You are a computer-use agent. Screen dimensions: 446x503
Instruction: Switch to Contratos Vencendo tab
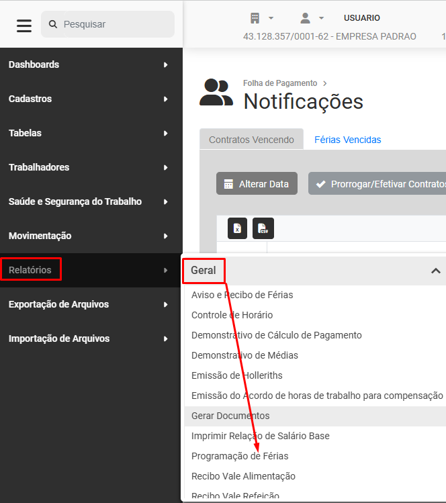coord(251,140)
